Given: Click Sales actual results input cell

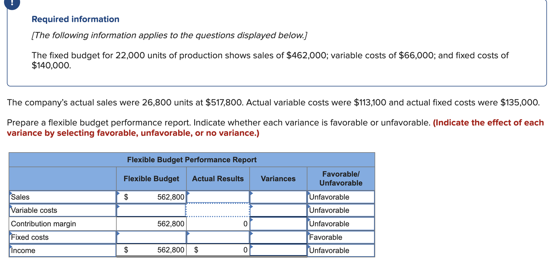Looking at the screenshot, I should tap(218, 197).
